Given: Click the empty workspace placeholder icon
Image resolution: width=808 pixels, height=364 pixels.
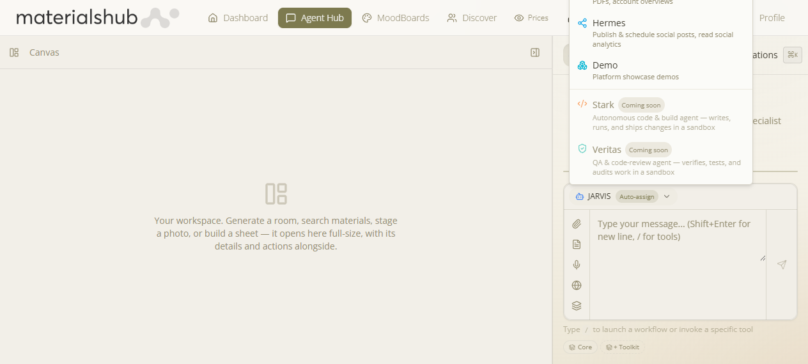Looking at the screenshot, I should point(276,194).
